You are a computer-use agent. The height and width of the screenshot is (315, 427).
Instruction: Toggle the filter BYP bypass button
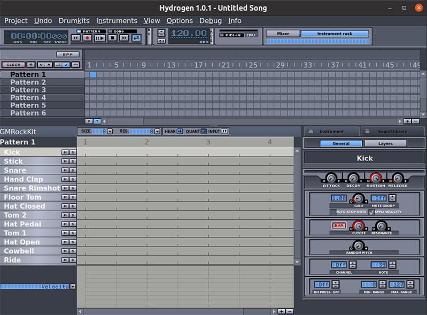point(338,226)
